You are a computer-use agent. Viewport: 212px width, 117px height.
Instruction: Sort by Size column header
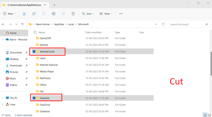click(142, 32)
